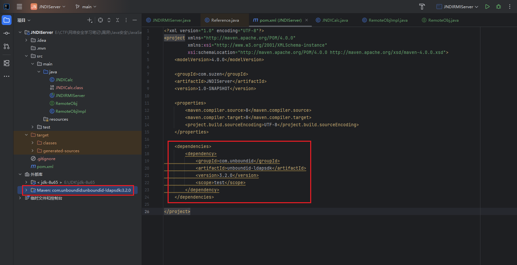Collapse the java folder

tap(39, 72)
